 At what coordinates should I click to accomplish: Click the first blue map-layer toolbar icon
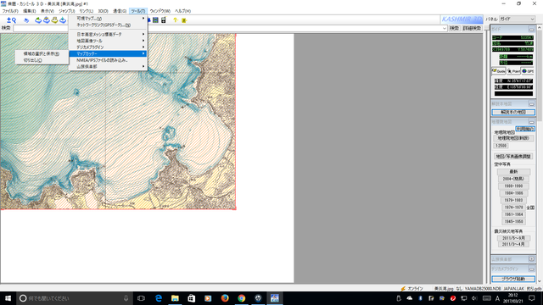pos(38,20)
